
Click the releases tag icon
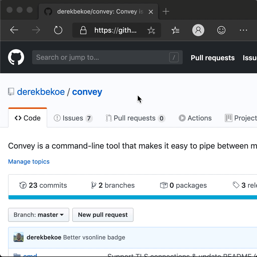click(236, 185)
